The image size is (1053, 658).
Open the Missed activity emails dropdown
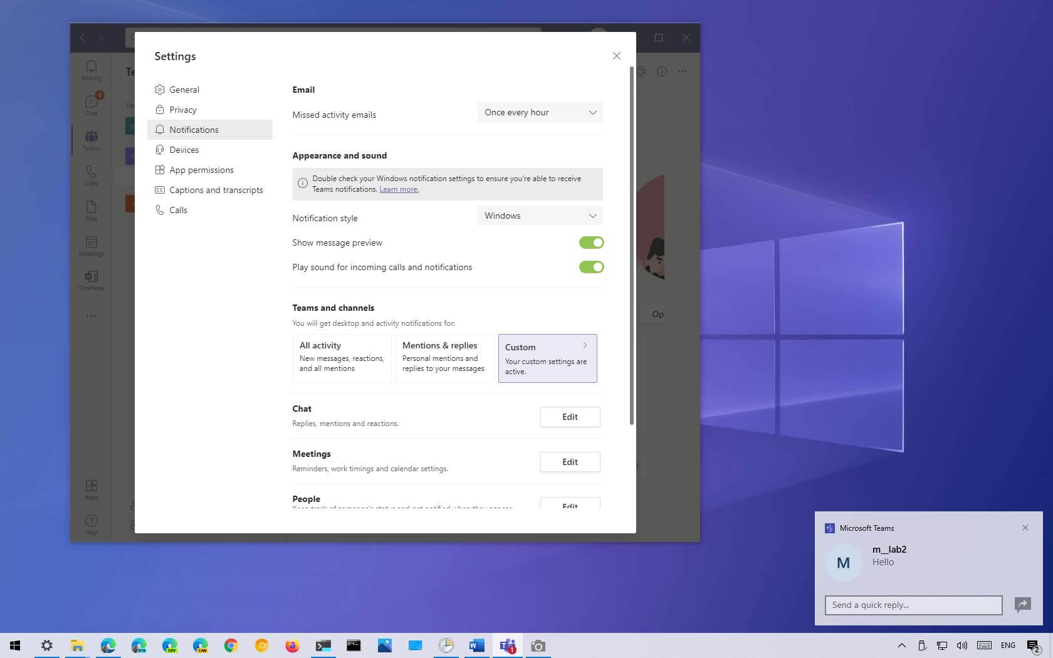540,112
